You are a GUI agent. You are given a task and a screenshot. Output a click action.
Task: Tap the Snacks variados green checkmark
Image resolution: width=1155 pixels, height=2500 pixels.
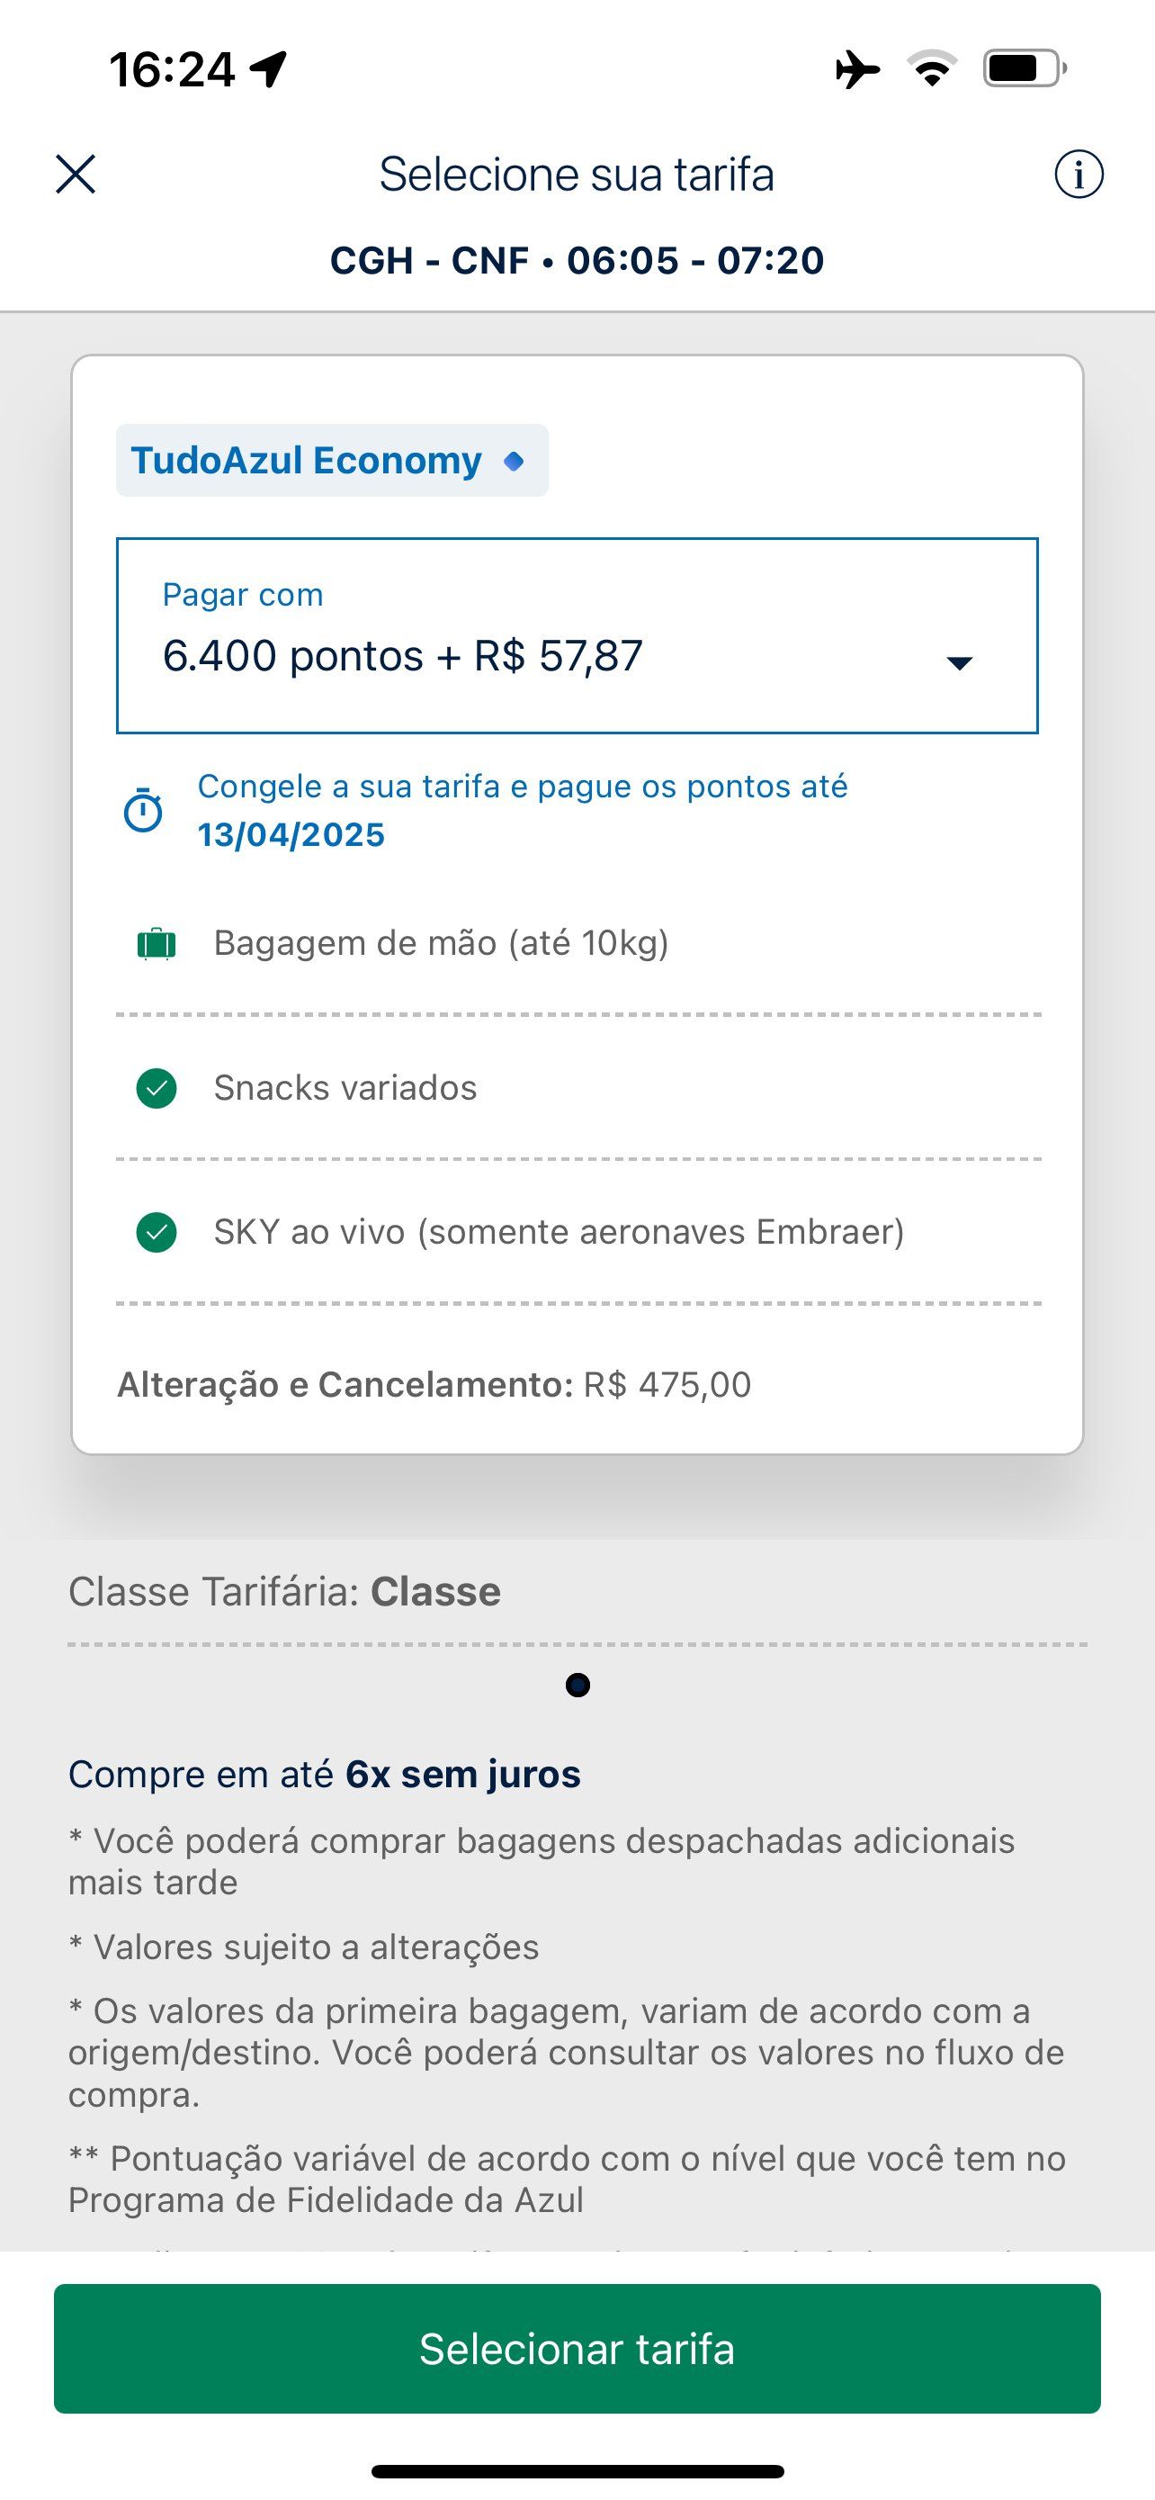point(157,1088)
